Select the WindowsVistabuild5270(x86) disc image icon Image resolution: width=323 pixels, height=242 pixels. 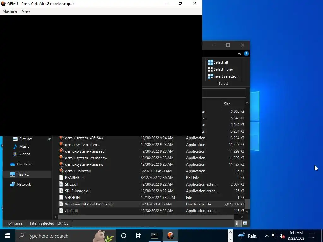click(61, 204)
